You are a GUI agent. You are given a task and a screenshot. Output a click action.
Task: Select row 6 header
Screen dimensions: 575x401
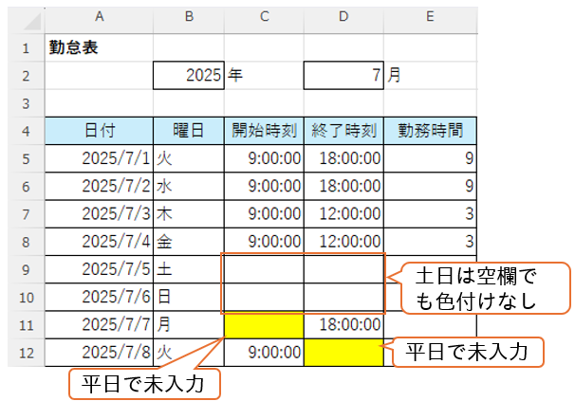click(x=26, y=186)
